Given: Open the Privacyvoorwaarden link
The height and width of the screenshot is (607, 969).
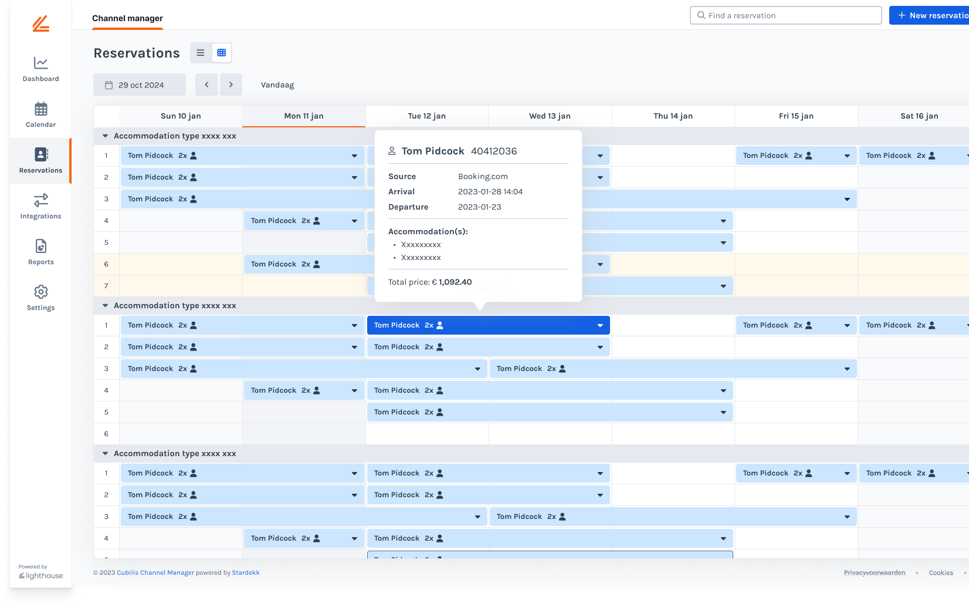Looking at the screenshot, I should pos(875,573).
